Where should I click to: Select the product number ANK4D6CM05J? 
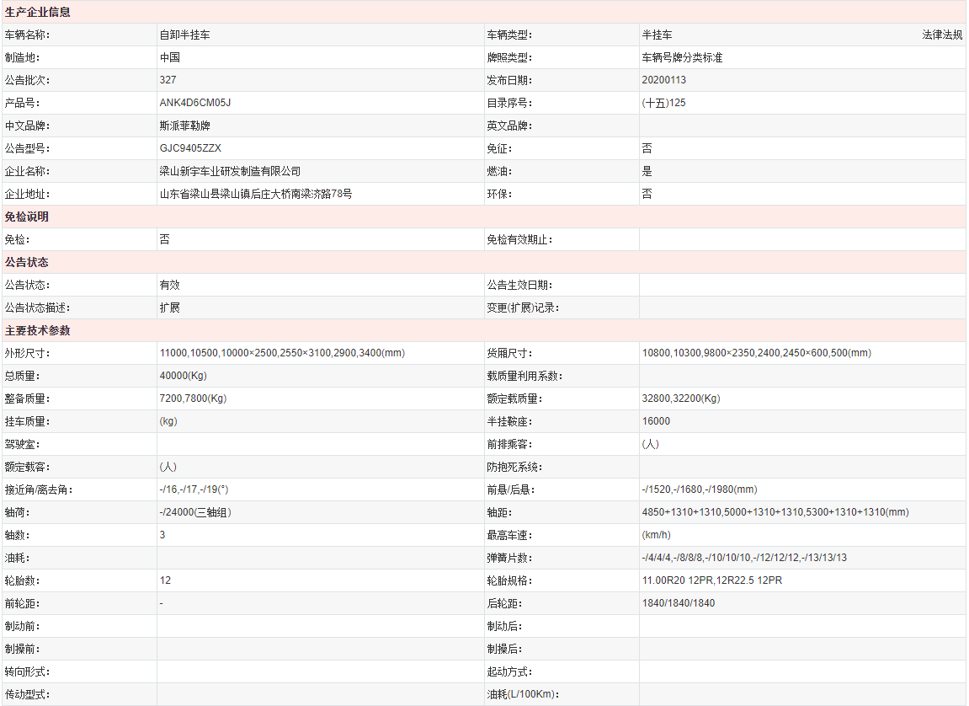(x=194, y=103)
